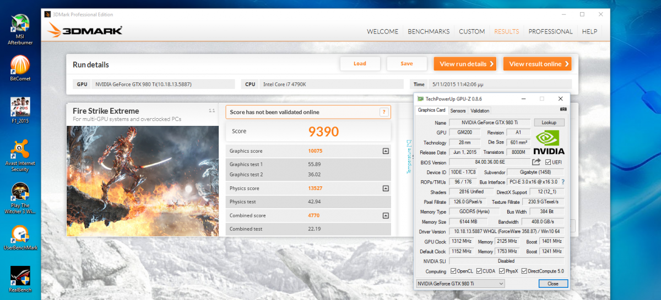This screenshot has height=300, width=661.
Task: Click the Combined score value 4770
Action: [x=314, y=215]
